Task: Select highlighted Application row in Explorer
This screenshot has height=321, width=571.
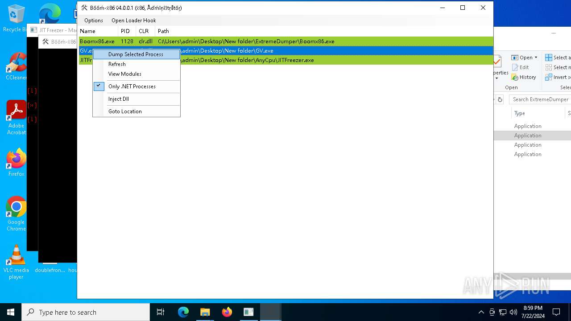Action: click(532, 136)
